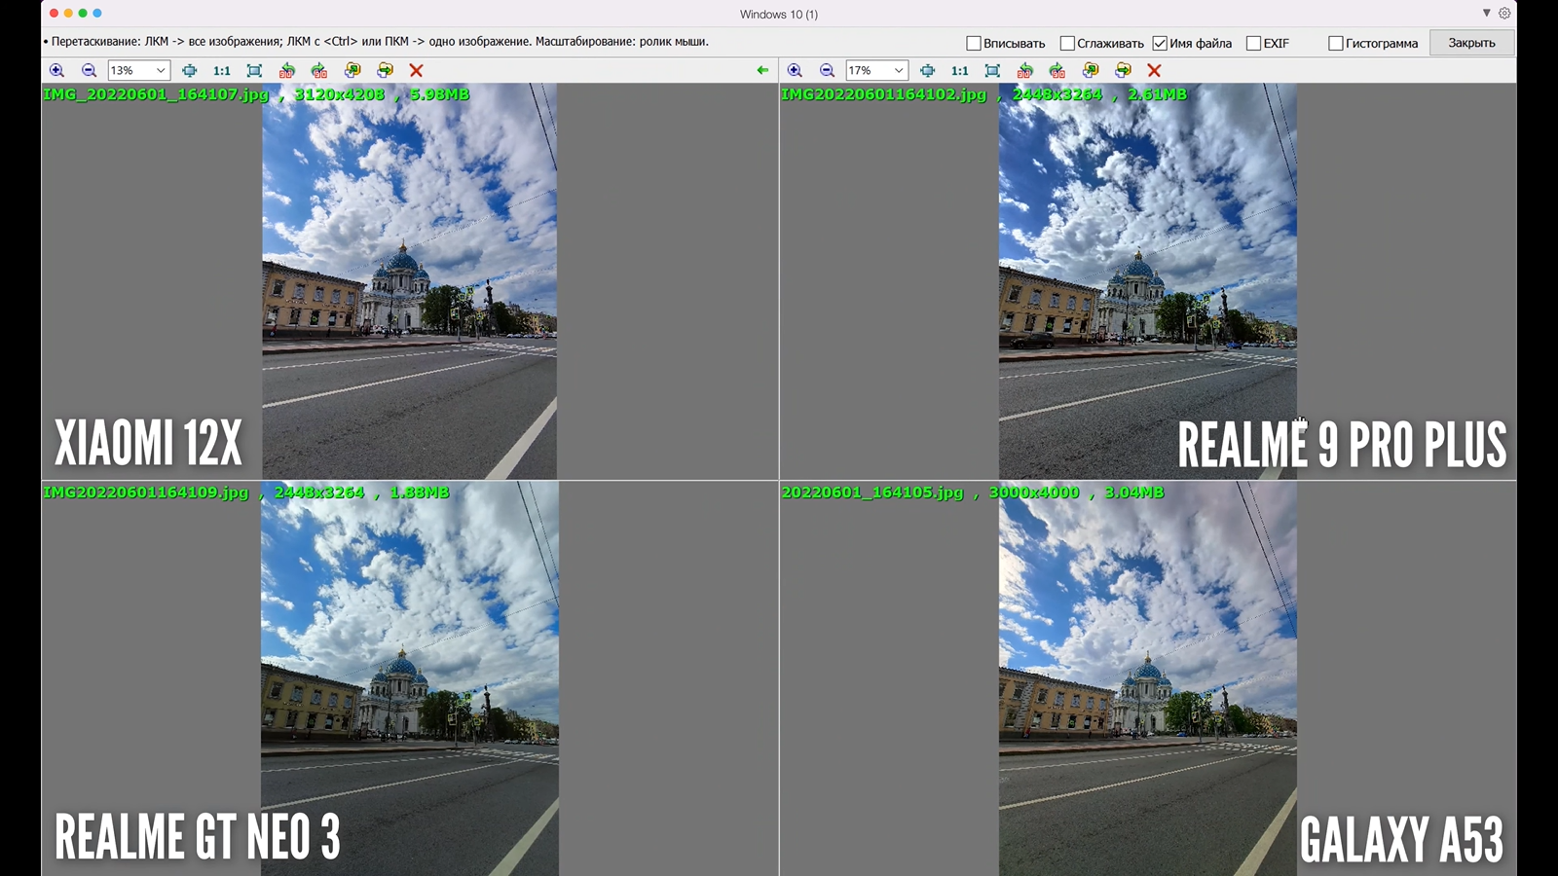
Task: Toggle the Сглаживать checkbox
Action: coord(1067,43)
